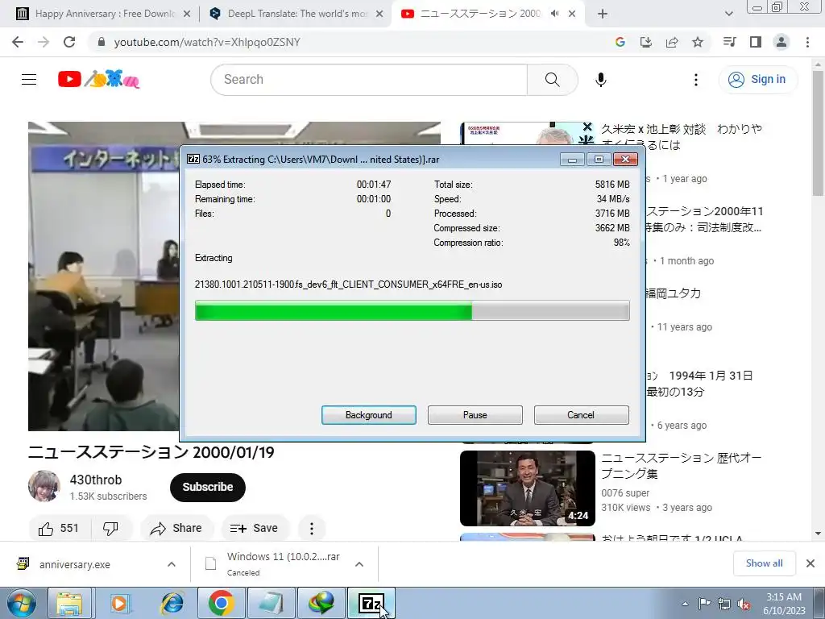Image resolution: width=825 pixels, height=619 pixels.
Task: Open Google icon in address bar
Action: click(x=620, y=42)
